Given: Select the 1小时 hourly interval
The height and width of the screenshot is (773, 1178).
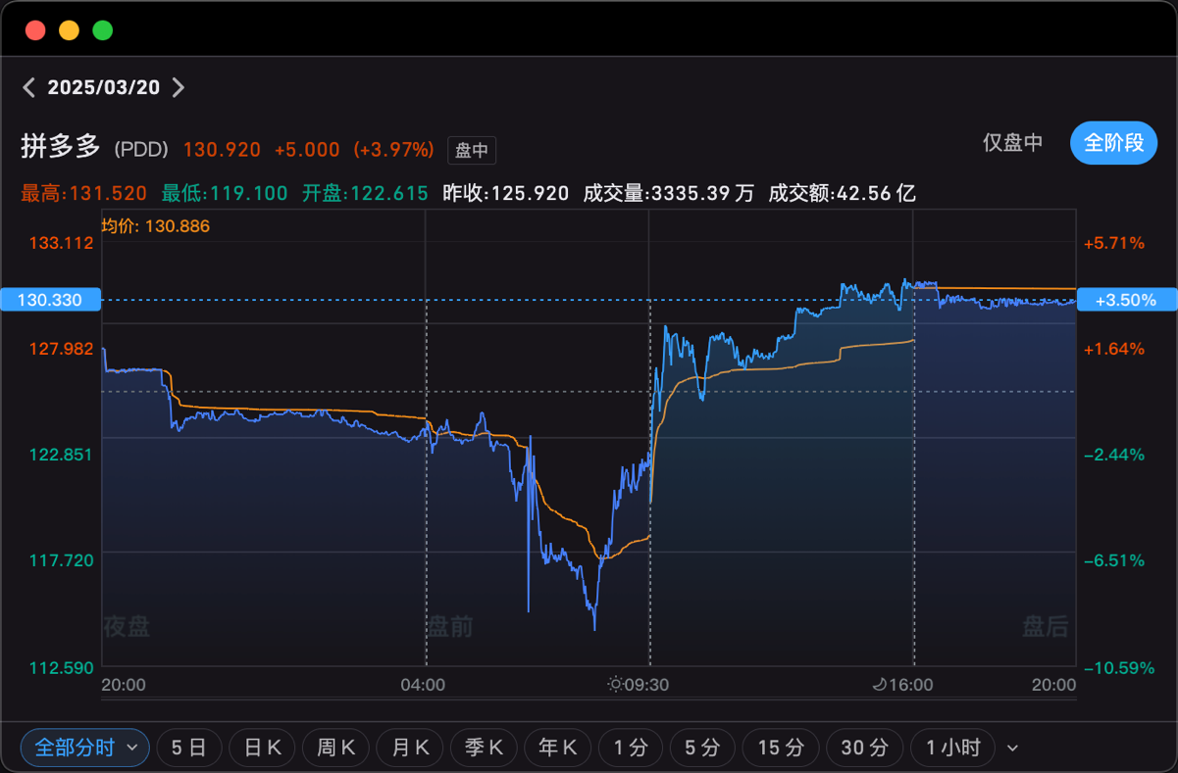Looking at the screenshot, I should coord(952,749).
